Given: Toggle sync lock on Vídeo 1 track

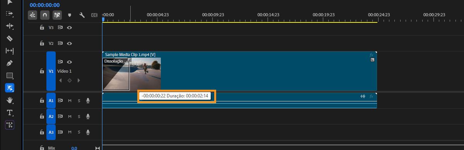Looking at the screenshot, I should [60, 62].
